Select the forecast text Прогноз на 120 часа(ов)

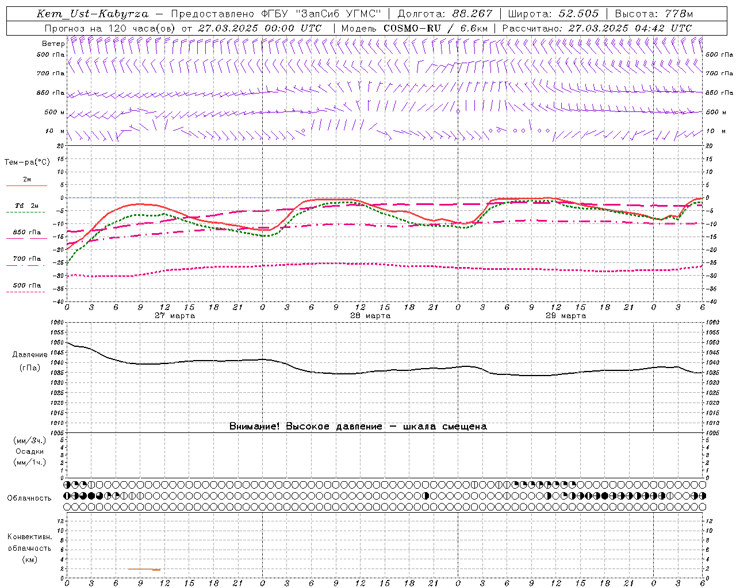111,28
